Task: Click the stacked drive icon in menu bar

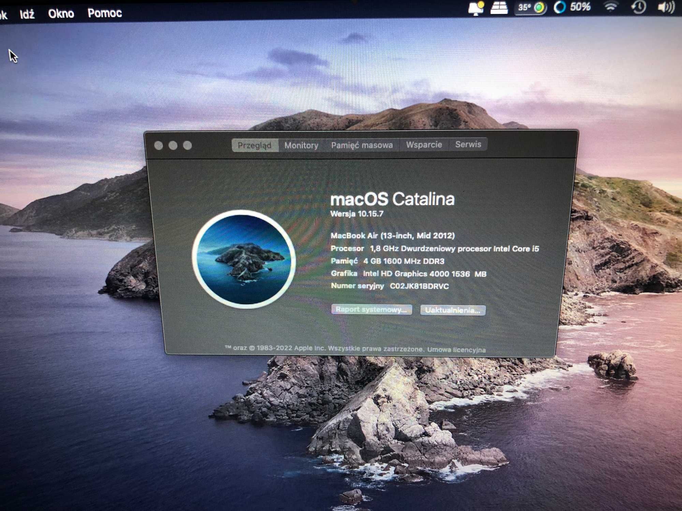Action: click(499, 8)
